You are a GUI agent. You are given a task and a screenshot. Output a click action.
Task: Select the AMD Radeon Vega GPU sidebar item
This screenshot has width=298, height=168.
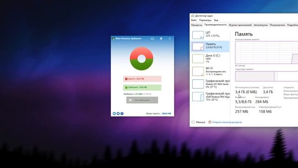pyautogui.click(x=210, y=97)
